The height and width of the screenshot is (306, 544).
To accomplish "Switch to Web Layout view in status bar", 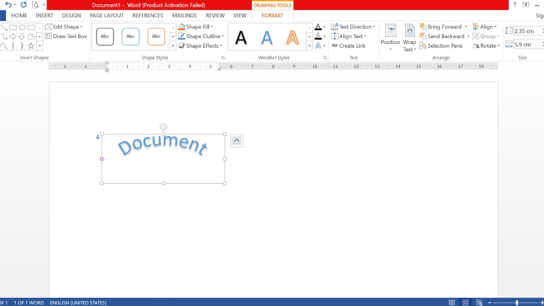I will [479, 302].
